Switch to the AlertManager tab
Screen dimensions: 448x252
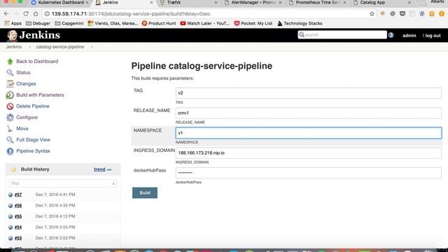click(x=253, y=3)
